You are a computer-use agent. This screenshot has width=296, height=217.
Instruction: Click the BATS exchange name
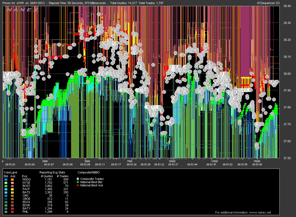click(x=26, y=192)
